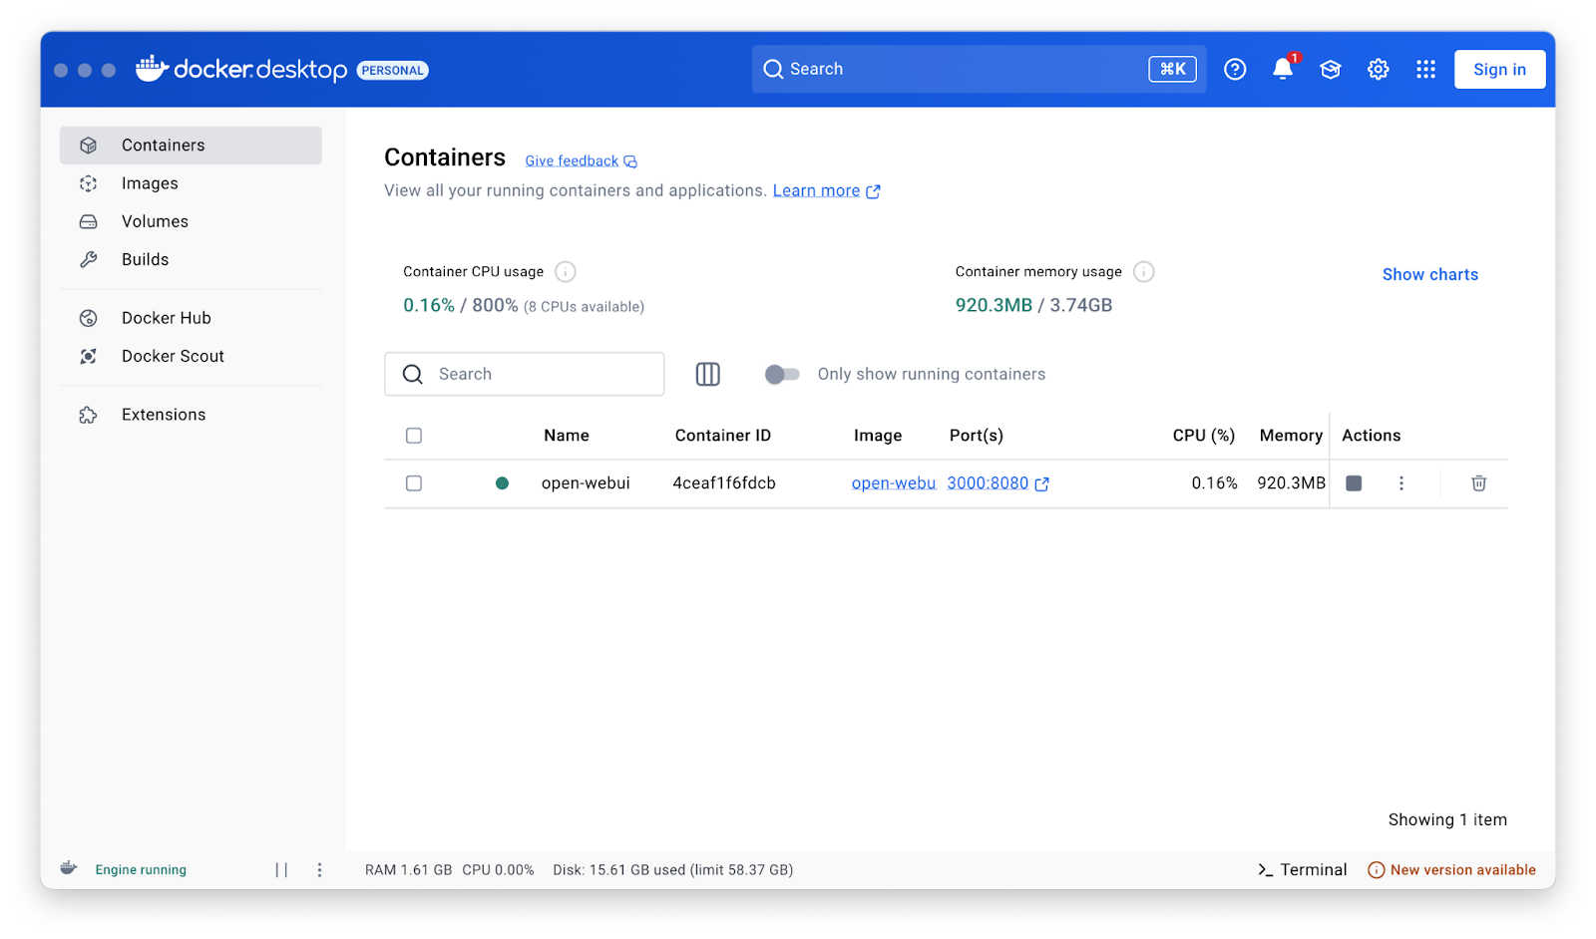Sort by Container ID column header
This screenshot has width=1596, height=939.
coord(723,436)
